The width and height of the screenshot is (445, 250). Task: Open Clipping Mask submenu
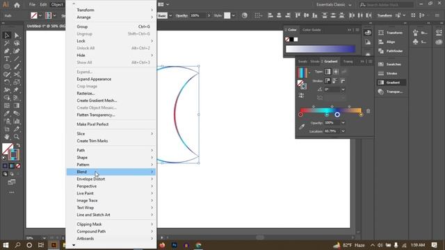[111, 224]
